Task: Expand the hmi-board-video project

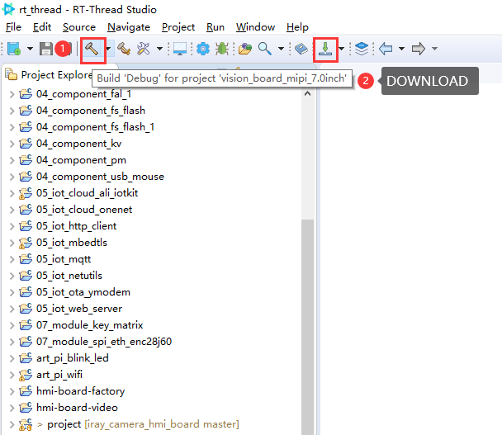Action: [x=12, y=408]
